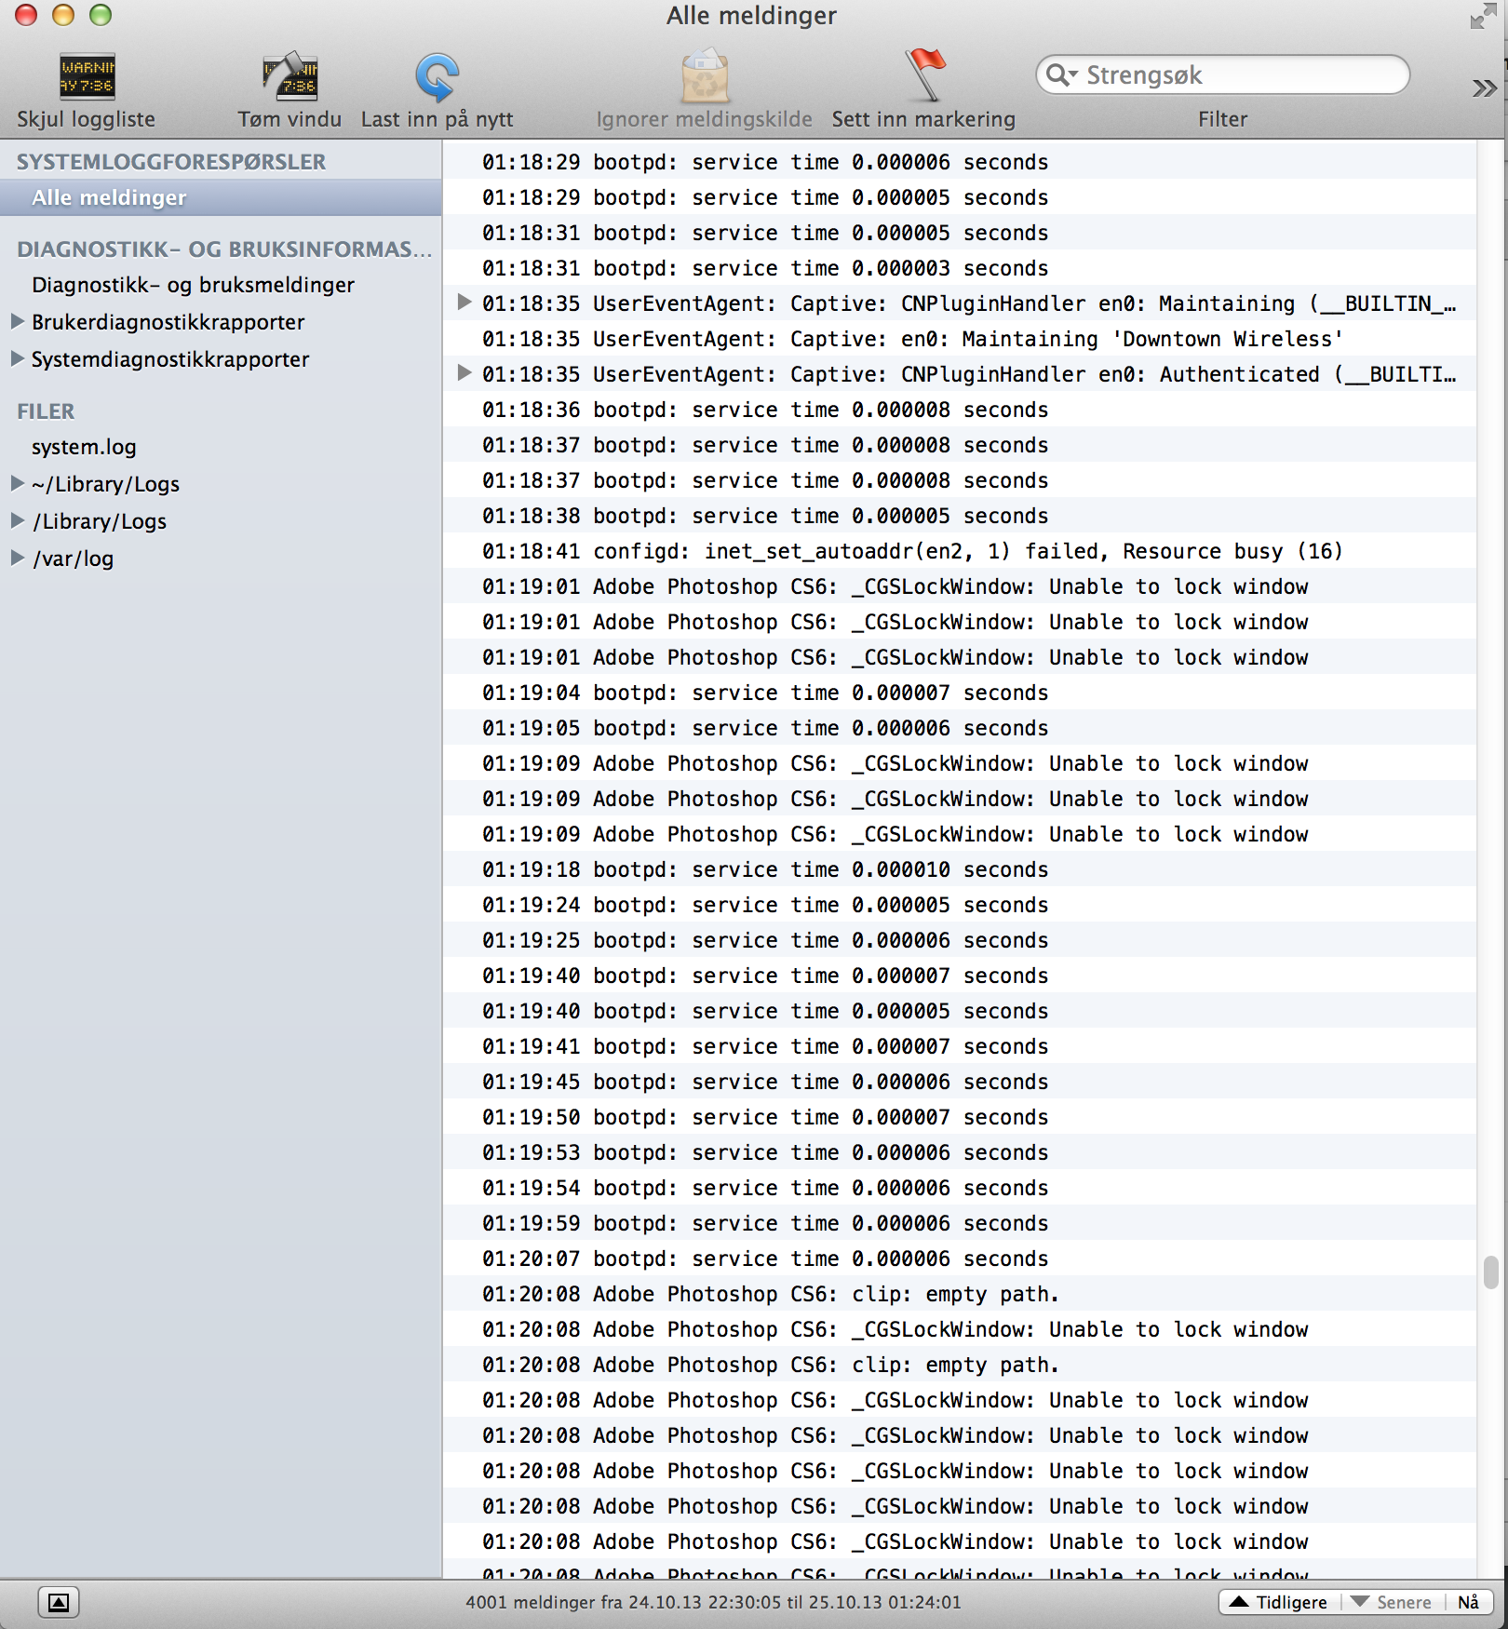Expand Brukerdiagnostikkrapporter disclosure triangle
Screen dimensions: 1508x1629
point(17,322)
